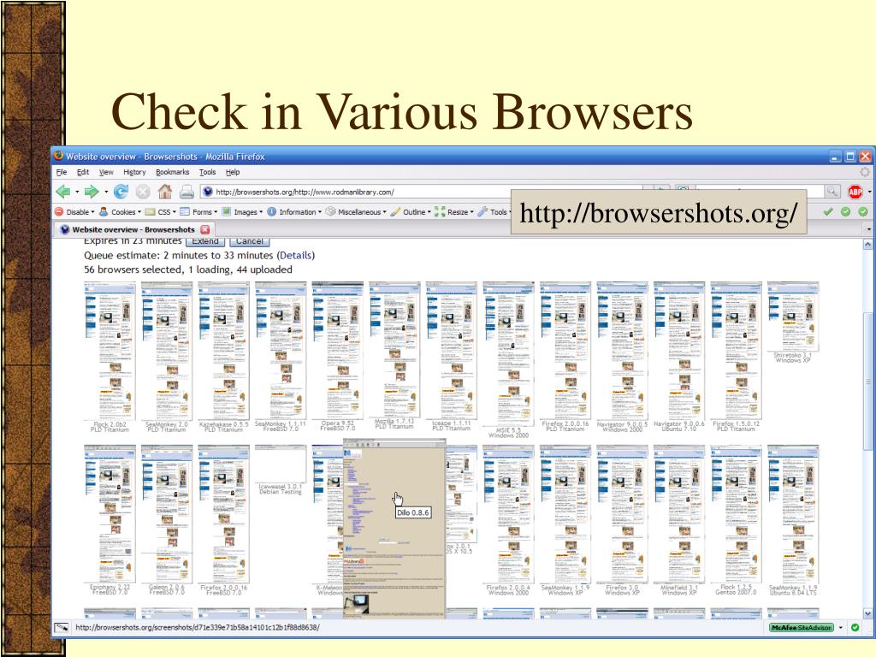Viewport: 876px width, 657px height.
Task: Open the Help menu
Action: pos(233,172)
